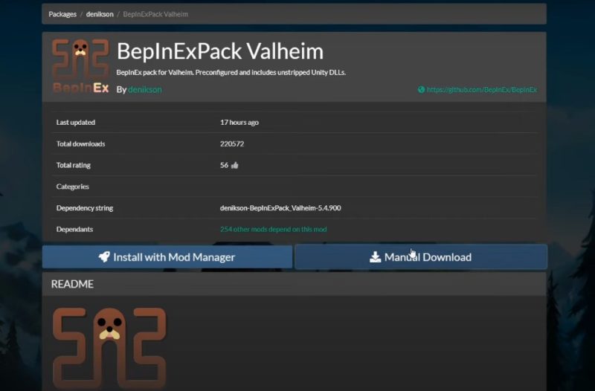Open the GitHub BepInEx repository link

(x=481, y=89)
